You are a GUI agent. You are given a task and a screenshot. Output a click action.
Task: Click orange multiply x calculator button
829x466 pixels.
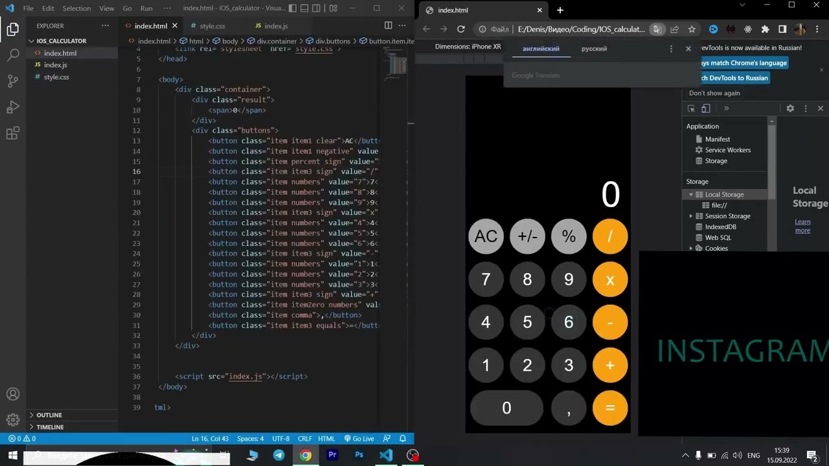coord(610,280)
